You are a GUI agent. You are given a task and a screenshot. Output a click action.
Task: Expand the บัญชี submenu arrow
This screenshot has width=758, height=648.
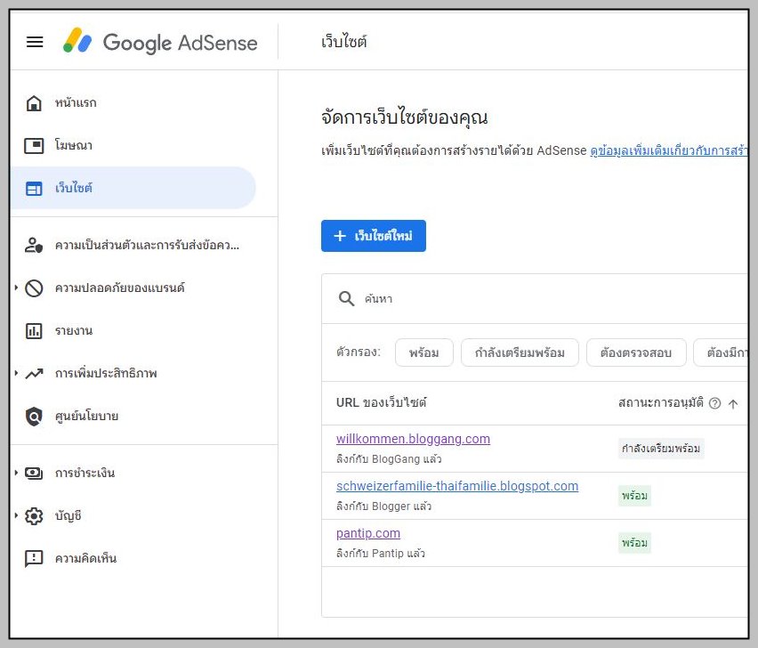tap(16, 516)
